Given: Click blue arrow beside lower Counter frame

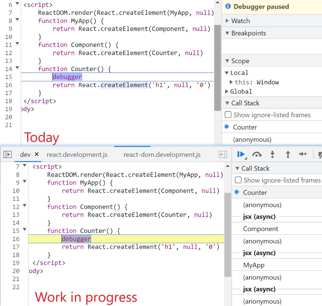Looking at the screenshot, I should pos(237,192).
